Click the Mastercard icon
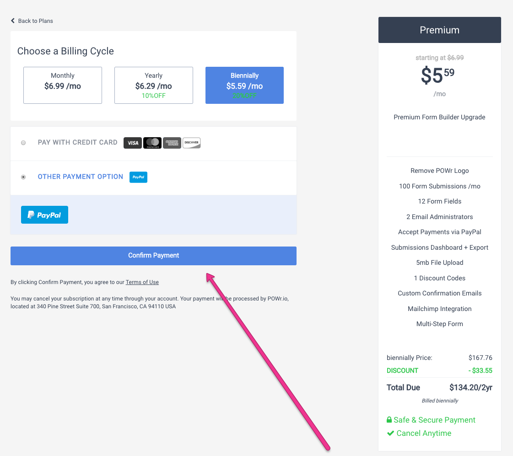The width and height of the screenshot is (513, 456). point(152,143)
